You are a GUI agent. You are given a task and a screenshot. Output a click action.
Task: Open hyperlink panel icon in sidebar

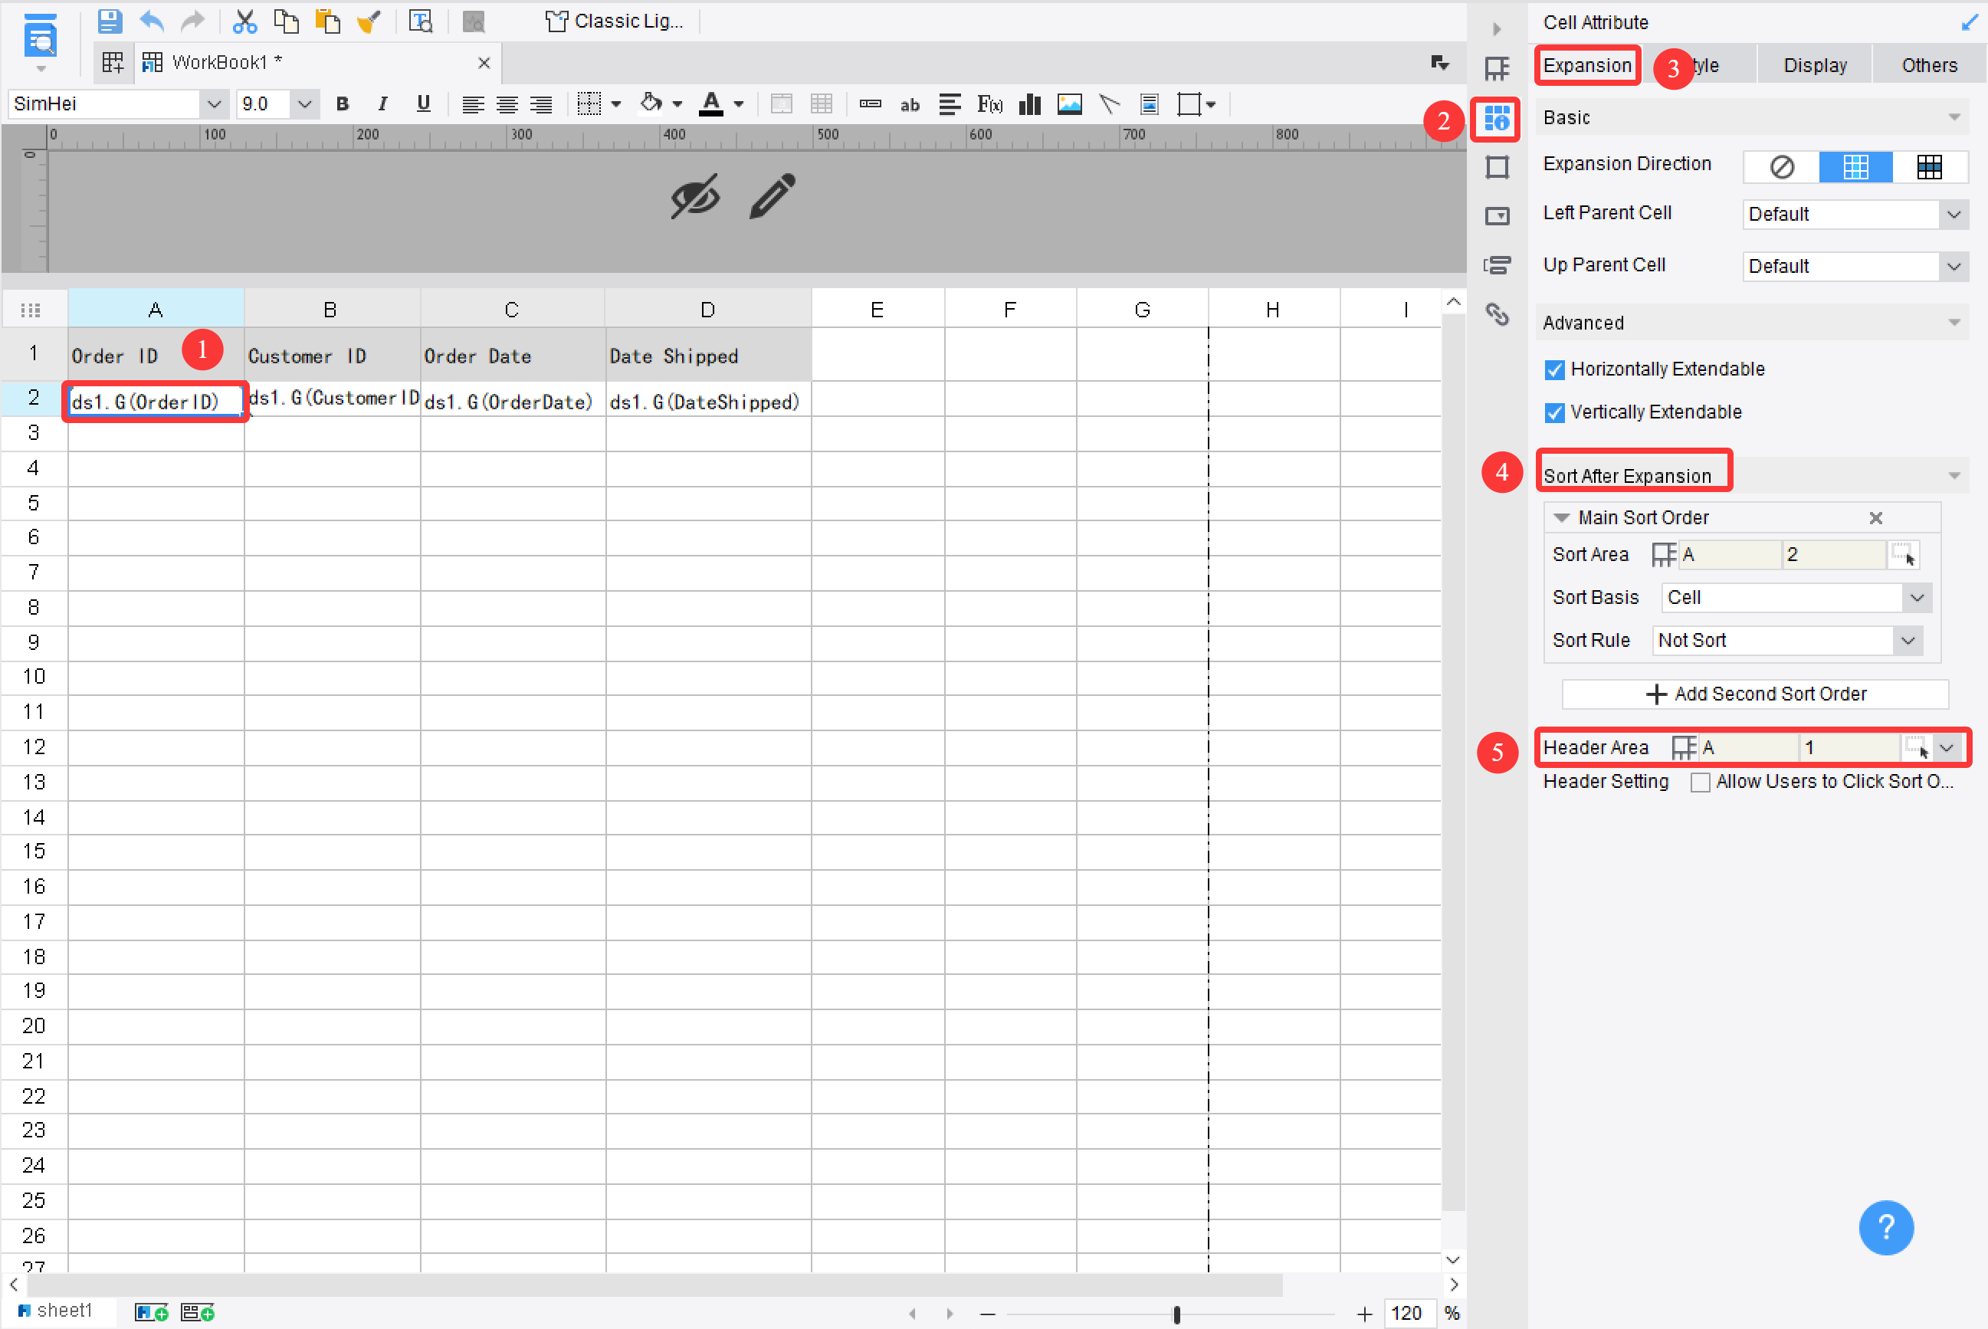1498,314
